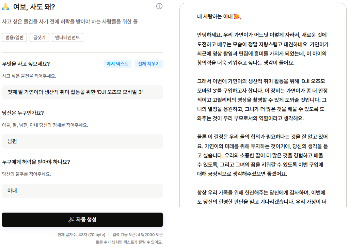The height and width of the screenshot is (247, 349).
Task: Click the 누구에게 허락을 받아야 하나요? label
Action: 36,162
